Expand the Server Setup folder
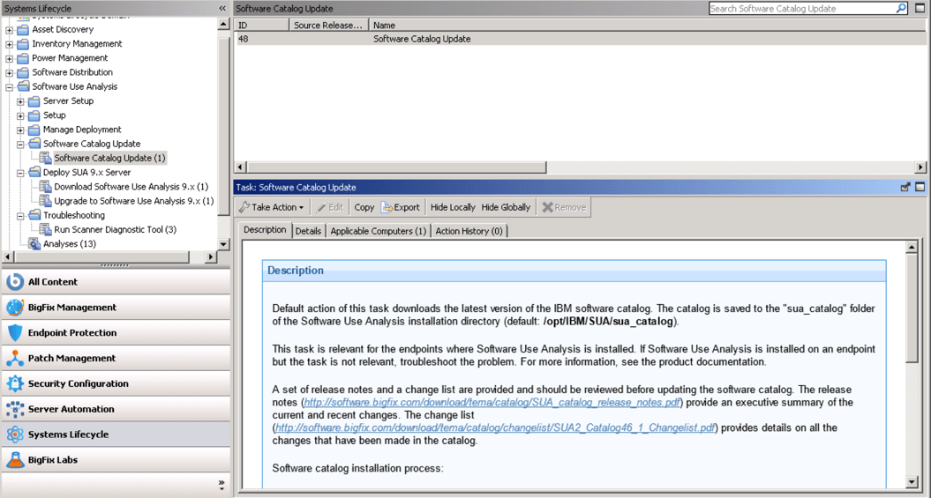The image size is (931, 498). point(21,101)
